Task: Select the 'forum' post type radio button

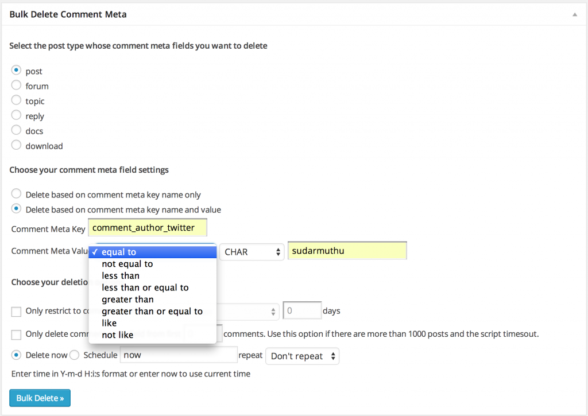Action: [x=16, y=85]
